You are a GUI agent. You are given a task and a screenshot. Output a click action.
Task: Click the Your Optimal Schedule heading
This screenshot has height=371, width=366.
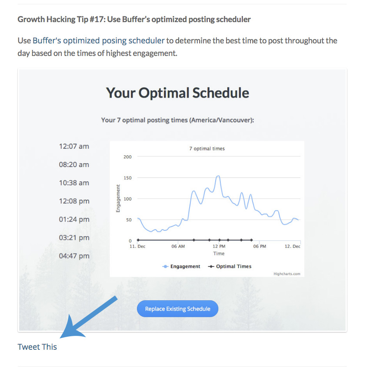pos(177,93)
